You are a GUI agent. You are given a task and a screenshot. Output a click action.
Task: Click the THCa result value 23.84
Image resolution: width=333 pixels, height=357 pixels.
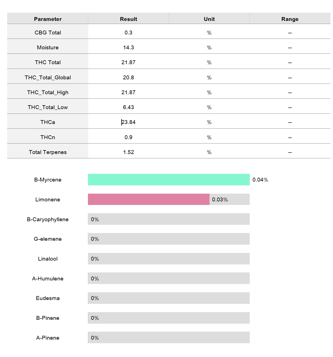(128, 122)
